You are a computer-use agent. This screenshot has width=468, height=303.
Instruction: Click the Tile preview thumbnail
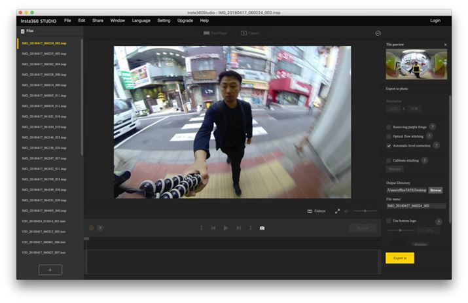click(x=416, y=64)
